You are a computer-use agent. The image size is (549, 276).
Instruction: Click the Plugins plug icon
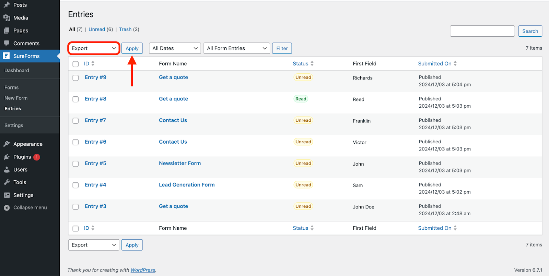click(x=7, y=157)
